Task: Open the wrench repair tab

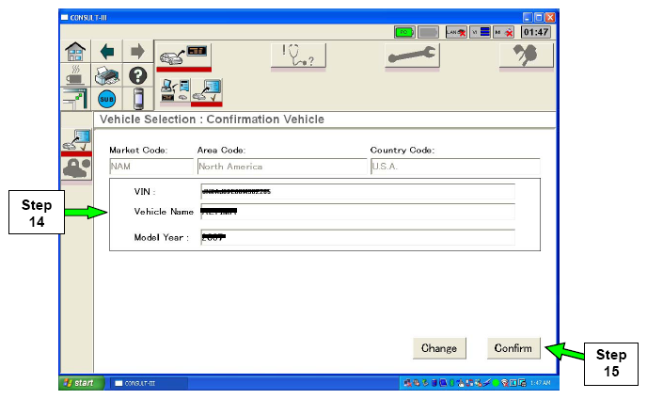Action: click(x=414, y=56)
